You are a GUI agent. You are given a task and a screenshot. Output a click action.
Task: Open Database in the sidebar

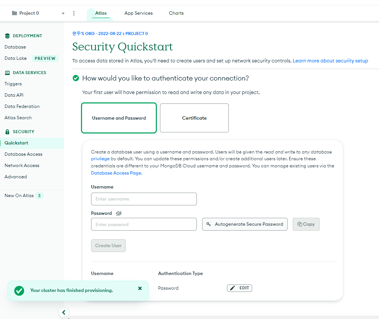(15, 47)
